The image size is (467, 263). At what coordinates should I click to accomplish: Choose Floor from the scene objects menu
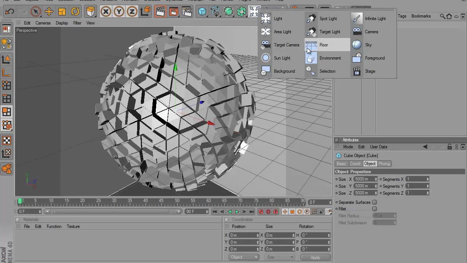coord(327,45)
